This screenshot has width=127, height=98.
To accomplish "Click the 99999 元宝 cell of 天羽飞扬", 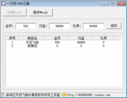I will point(81,42).
